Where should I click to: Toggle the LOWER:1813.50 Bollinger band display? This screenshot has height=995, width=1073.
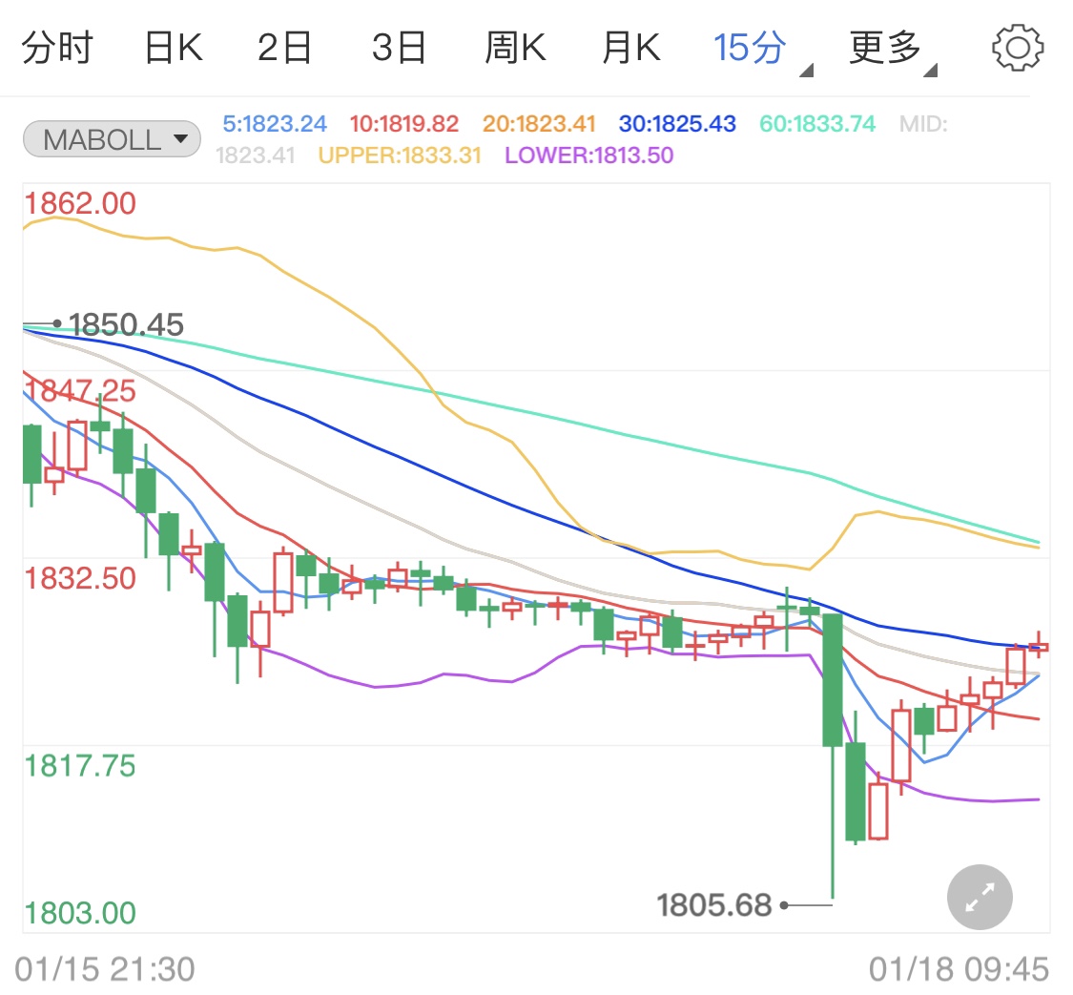click(585, 154)
